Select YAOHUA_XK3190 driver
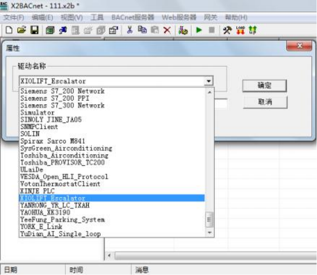The height and width of the screenshot is (275, 317). [112, 212]
